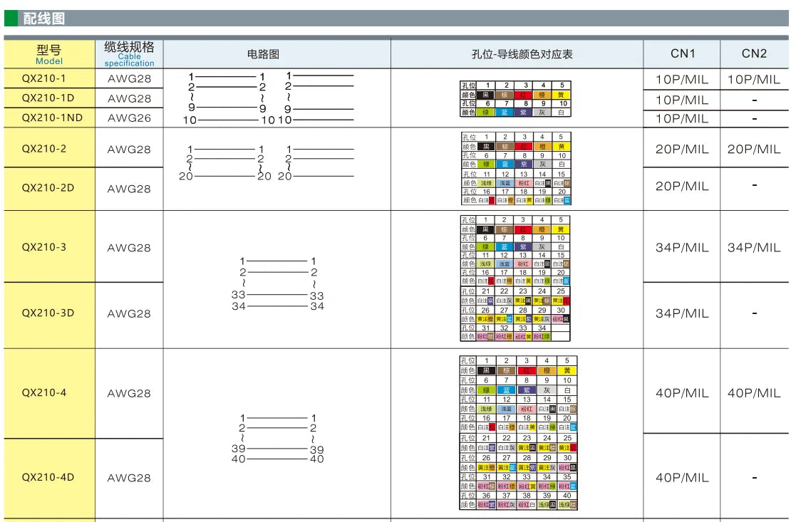Pick the red 红 swatch in 10-hole table
The height and width of the screenshot is (522, 791).
[524, 94]
